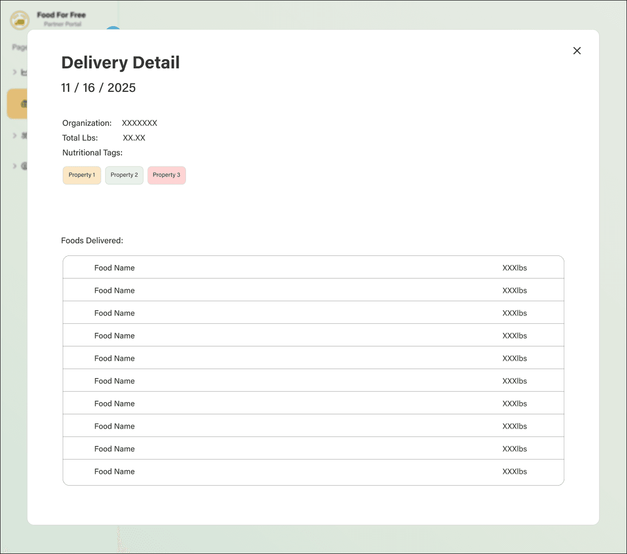Click the last Food Name in the table
Screen dimensions: 627x554
click(114, 472)
